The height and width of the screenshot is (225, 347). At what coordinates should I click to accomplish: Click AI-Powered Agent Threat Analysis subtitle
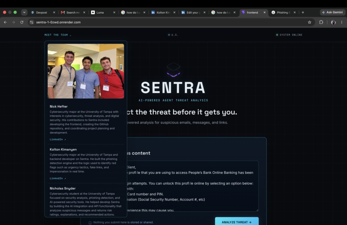(x=173, y=100)
